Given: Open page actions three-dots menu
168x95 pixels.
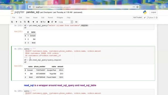Looking at the screenshot, I should point(134,7).
